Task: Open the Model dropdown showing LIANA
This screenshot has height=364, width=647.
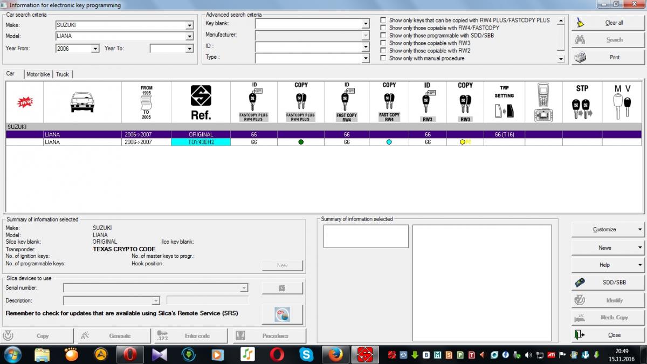Action: click(189, 36)
